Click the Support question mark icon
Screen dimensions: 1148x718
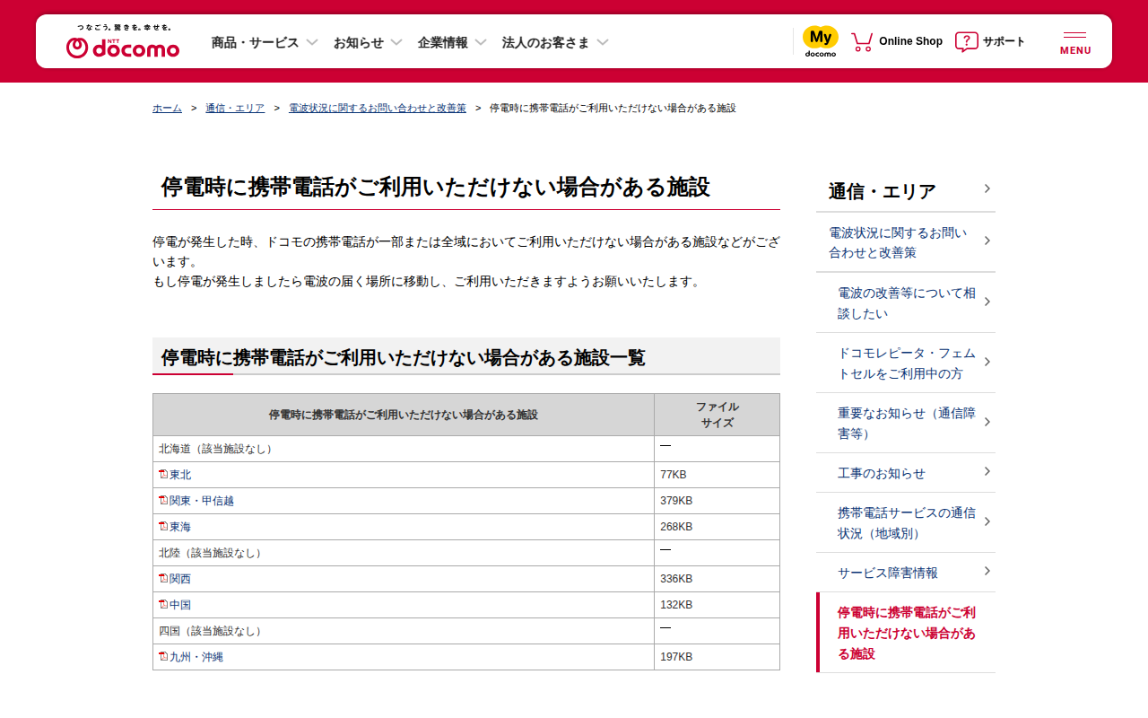click(966, 41)
